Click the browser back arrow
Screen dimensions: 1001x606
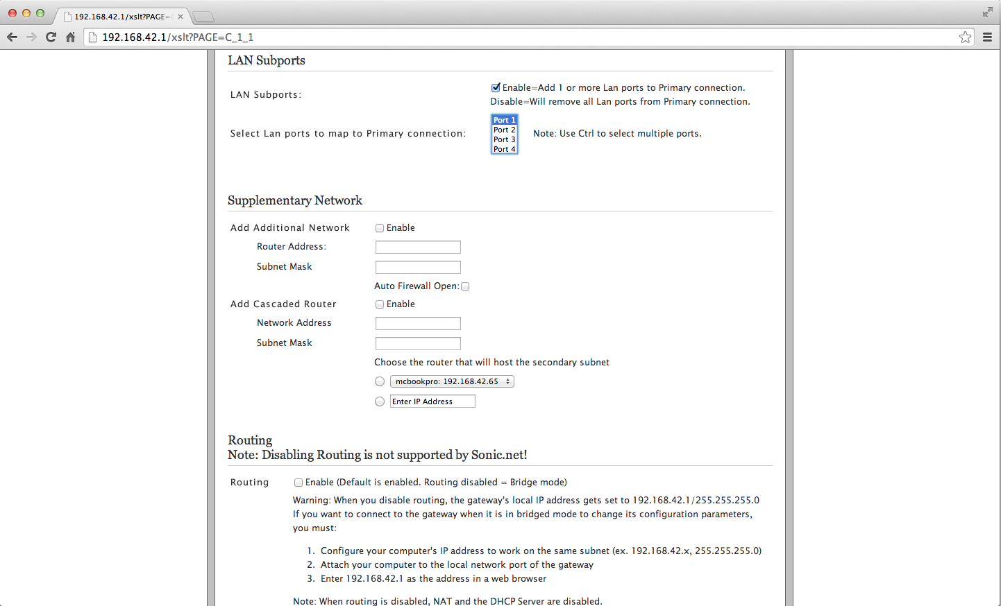point(12,37)
